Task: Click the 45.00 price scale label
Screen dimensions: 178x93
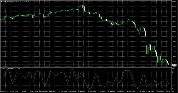Action: point(174,32)
